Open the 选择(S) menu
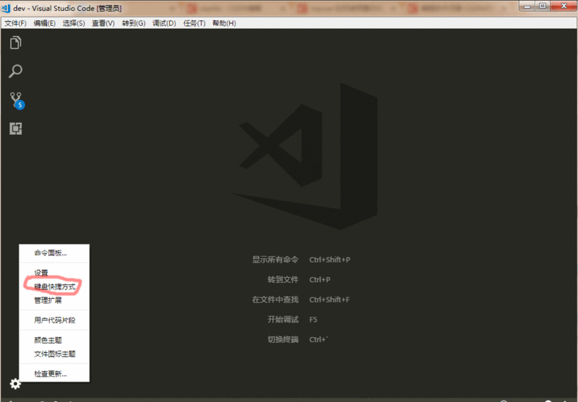 tap(74, 23)
